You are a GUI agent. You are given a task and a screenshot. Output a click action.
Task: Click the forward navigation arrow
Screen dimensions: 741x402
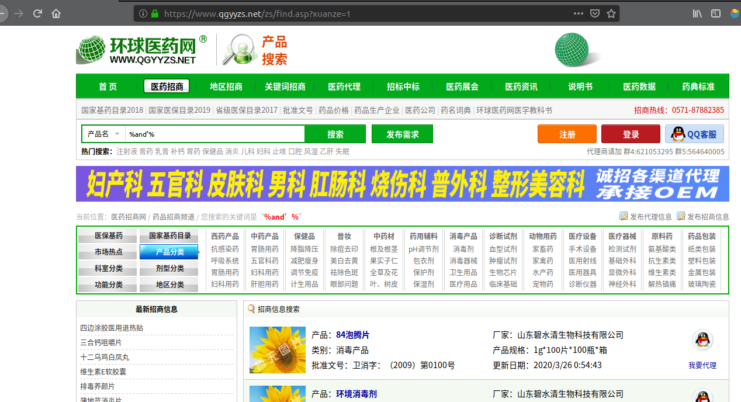point(19,13)
